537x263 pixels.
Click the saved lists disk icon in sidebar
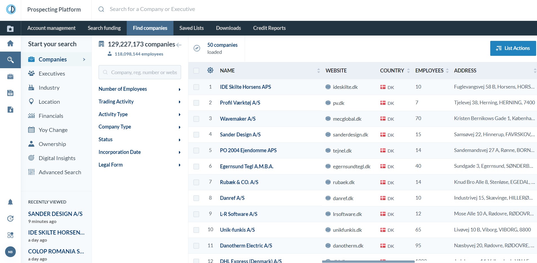click(x=10, y=93)
